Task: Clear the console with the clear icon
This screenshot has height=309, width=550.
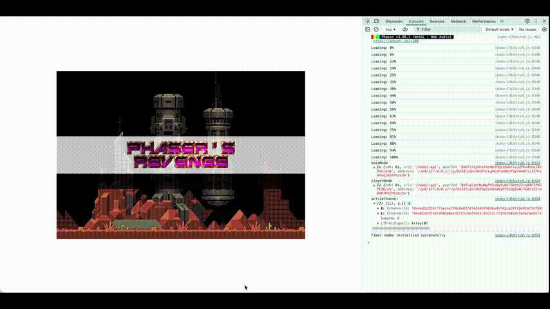Action: click(x=376, y=29)
